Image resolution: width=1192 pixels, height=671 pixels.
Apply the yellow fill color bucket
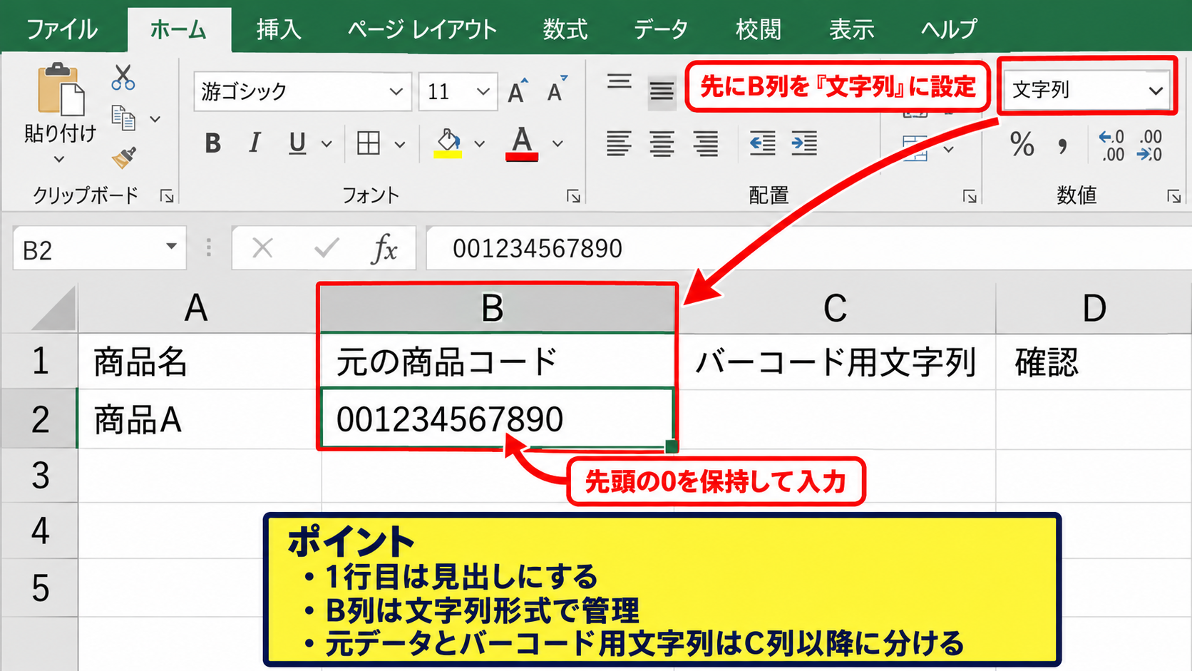[448, 143]
